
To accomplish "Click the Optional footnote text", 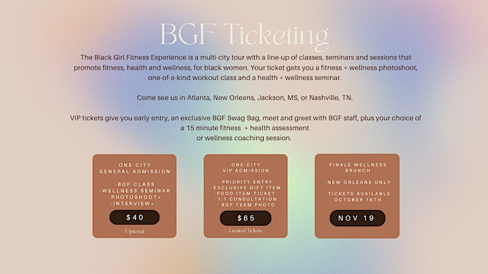I will click(x=134, y=231).
